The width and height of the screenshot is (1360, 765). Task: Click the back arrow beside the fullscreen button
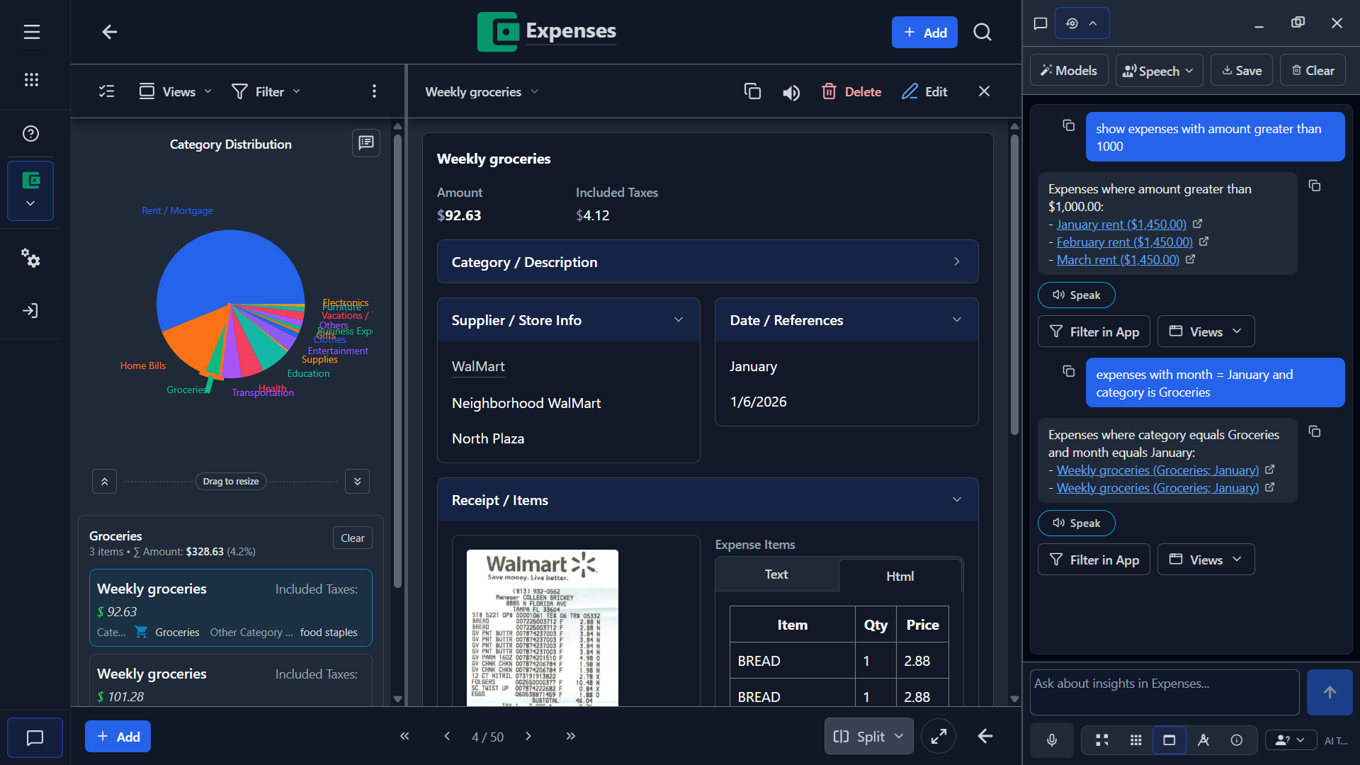pyautogui.click(x=985, y=737)
